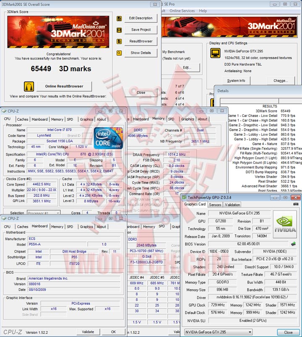Click the NVIDIA SLI Enabled (2 GPUs) field

click(253, 321)
